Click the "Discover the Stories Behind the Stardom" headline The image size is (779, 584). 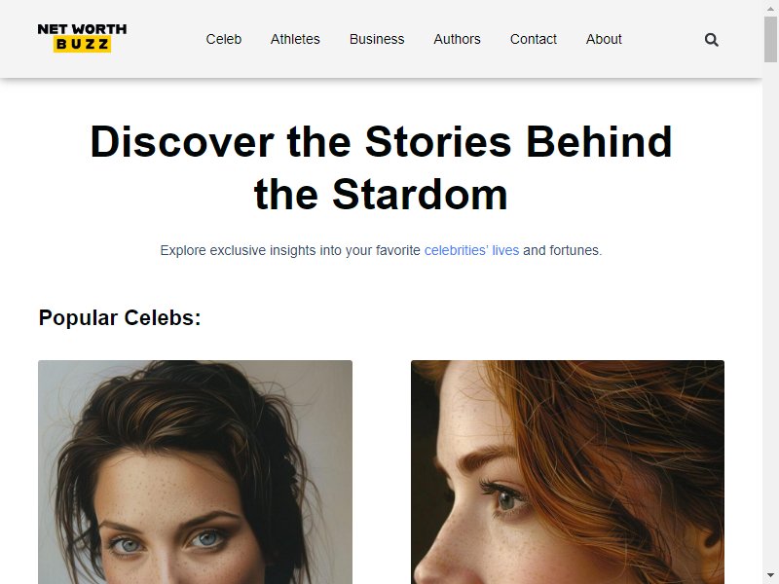tap(381, 167)
